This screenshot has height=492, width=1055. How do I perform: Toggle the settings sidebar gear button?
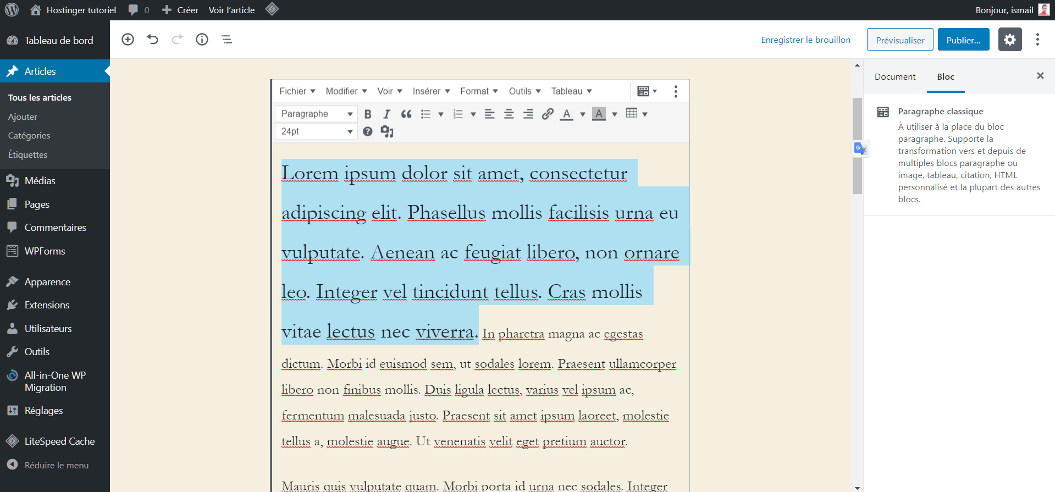tap(1010, 40)
